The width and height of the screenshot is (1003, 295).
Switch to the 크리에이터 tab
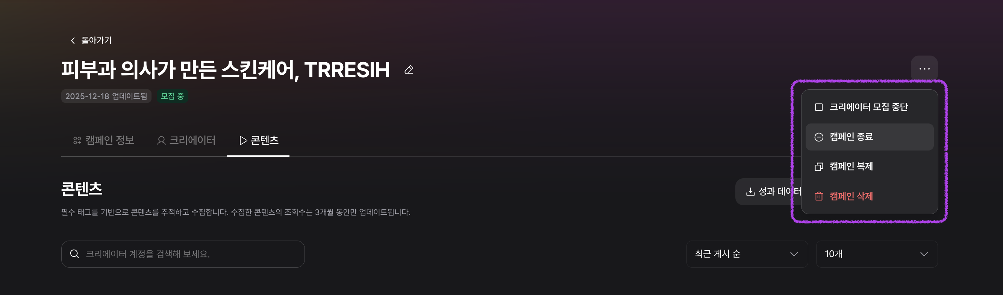(x=186, y=140)
